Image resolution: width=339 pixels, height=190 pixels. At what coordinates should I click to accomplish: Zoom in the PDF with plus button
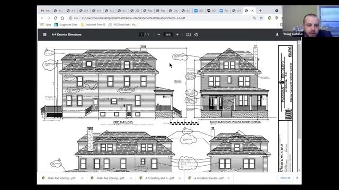tap(177, 34)
